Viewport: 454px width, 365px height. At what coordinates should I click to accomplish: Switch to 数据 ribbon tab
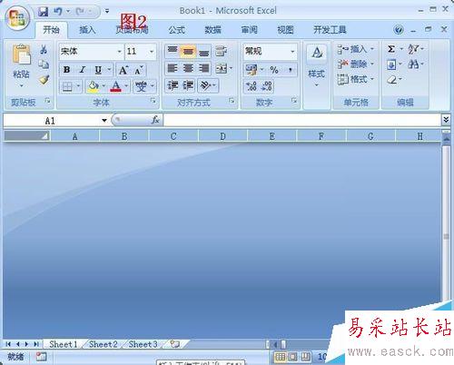point(212,30)
